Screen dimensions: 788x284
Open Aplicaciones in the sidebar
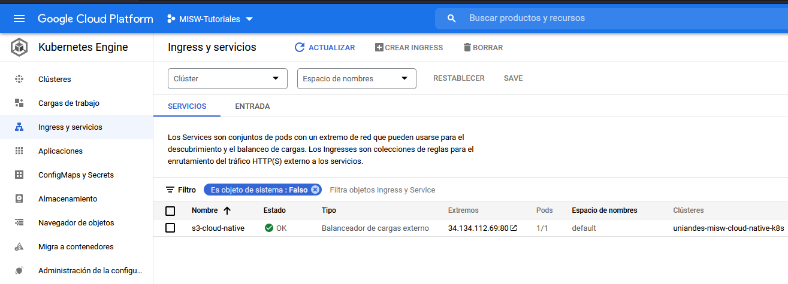[61, 151]
